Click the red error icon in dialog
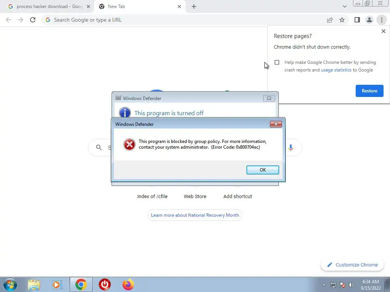This screenshot has width=390, height=292. (129, 144)
